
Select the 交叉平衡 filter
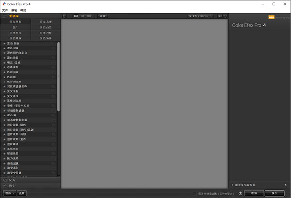tap(29, 91)
